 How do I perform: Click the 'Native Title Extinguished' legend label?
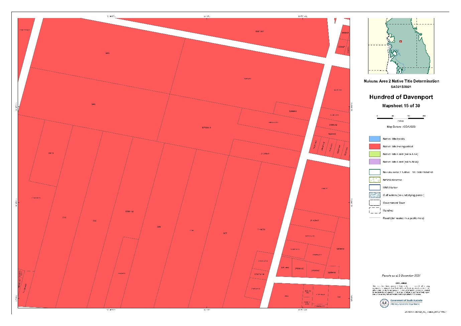click(398, 147)
